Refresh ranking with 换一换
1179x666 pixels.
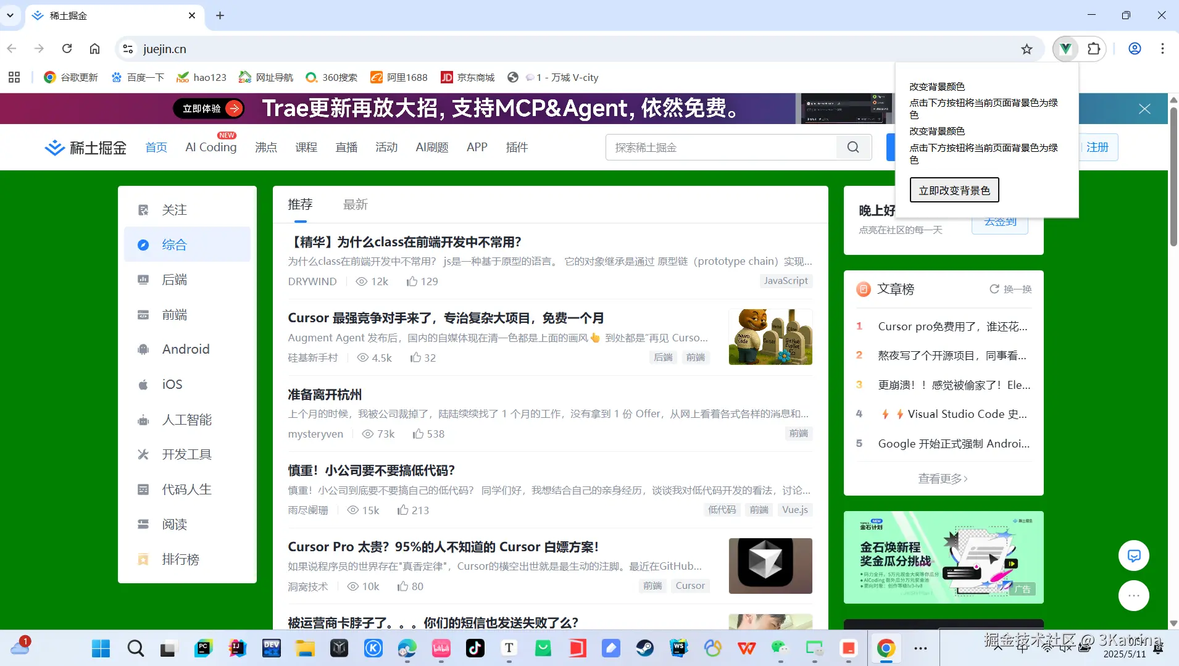tap(1010, 289)
